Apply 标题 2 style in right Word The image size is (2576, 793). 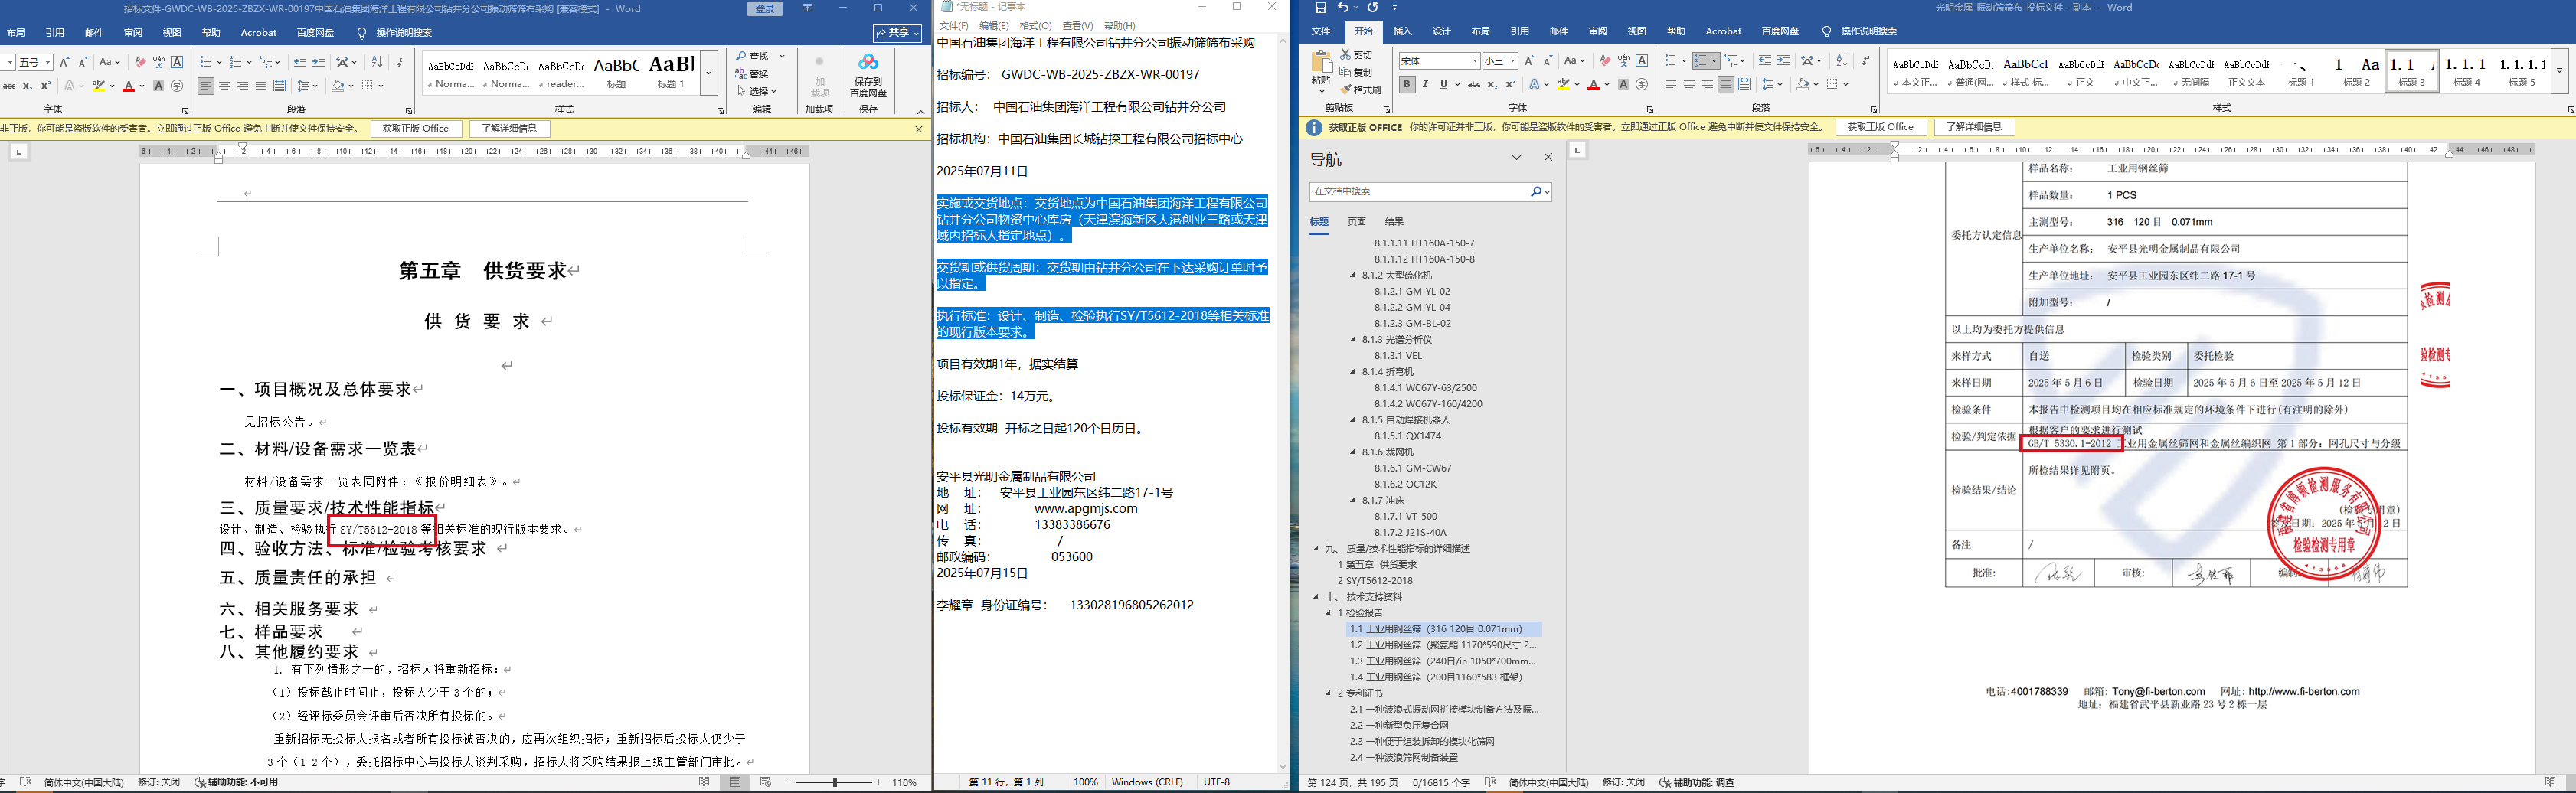coord(2356,71)
